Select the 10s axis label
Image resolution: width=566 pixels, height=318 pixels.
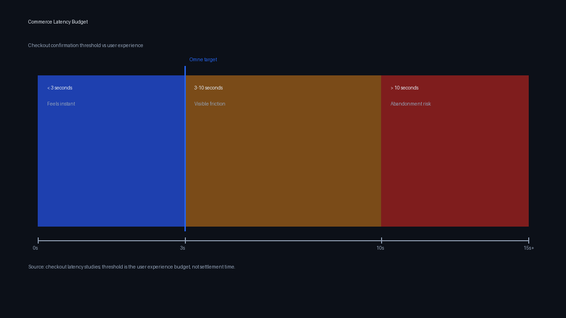[380, 248]
